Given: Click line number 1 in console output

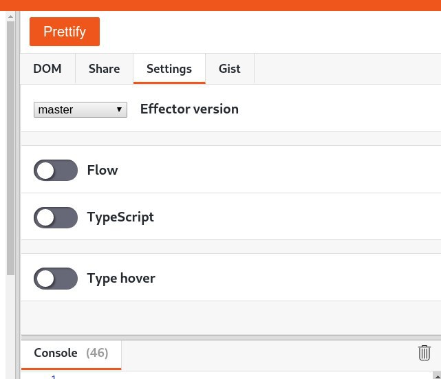Looking at the screenshot, I should (x=54, y=376).
